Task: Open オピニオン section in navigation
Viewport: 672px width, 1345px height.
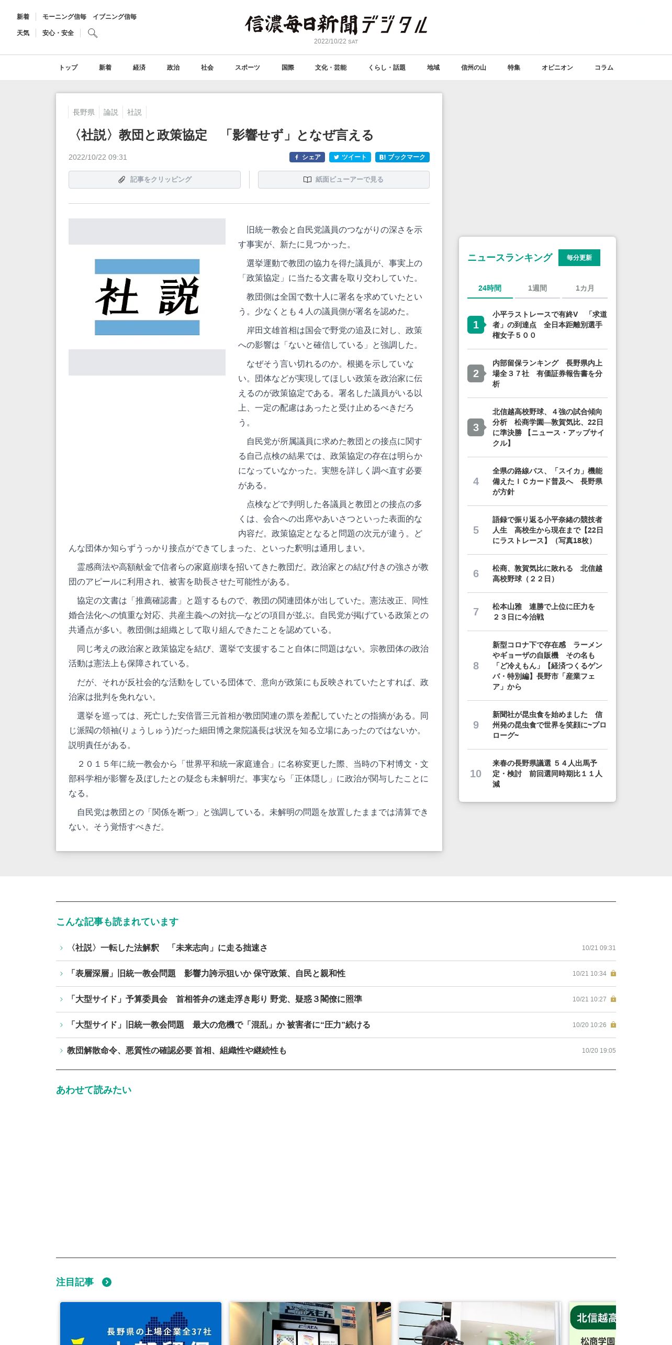Action: 557,68
